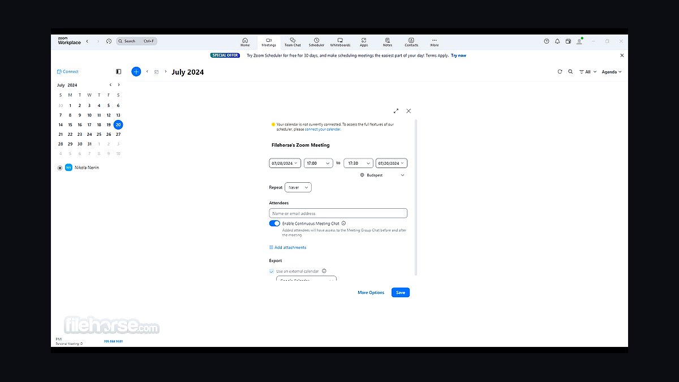Expand the meeting dialog to full view
This screenshot has height=382, width=679.
(396, 111)
